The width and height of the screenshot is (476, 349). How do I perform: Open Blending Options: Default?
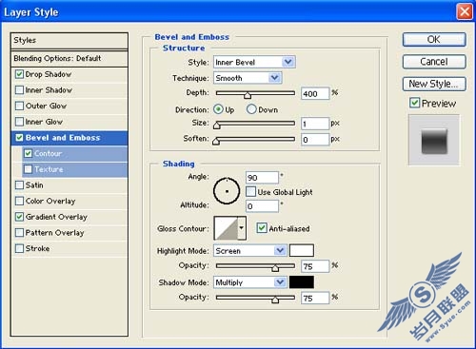click(69, 59)
